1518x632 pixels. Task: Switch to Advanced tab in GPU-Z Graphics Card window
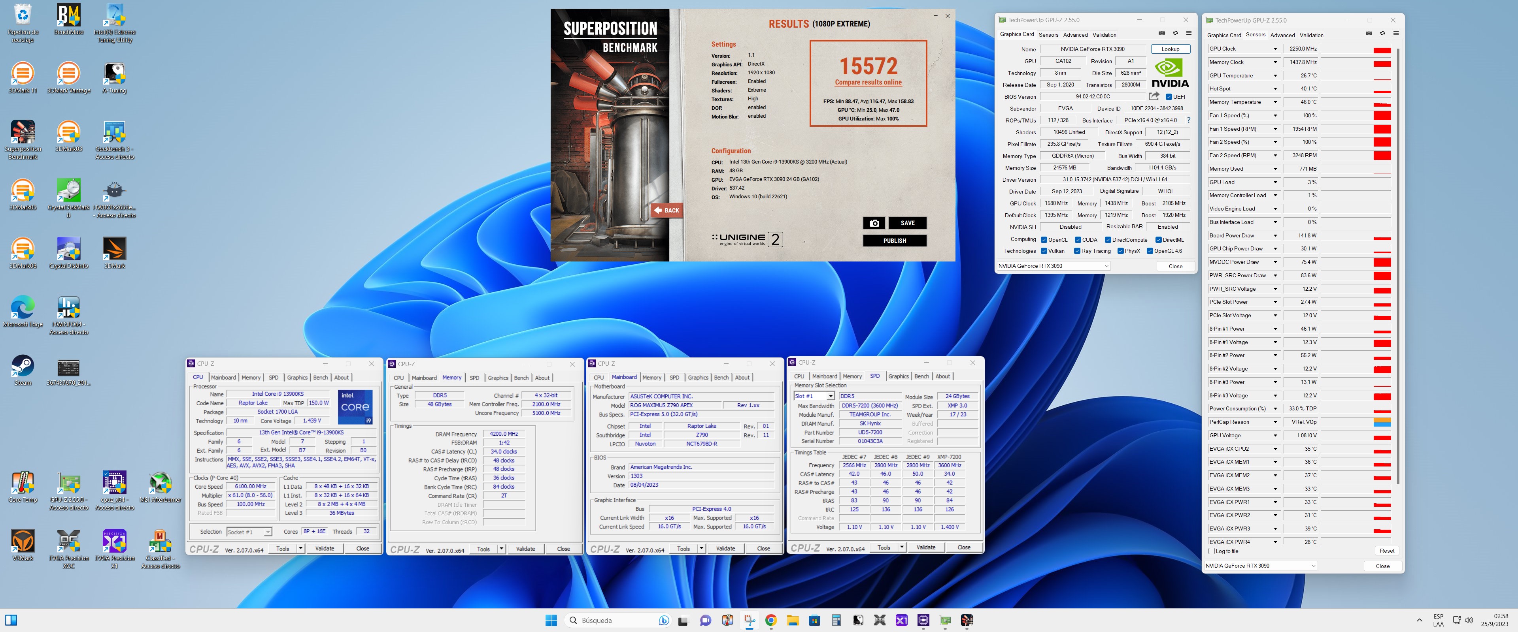tap(1075, 35)
